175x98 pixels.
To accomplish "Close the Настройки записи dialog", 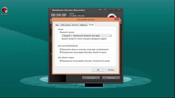I will 117,19.
